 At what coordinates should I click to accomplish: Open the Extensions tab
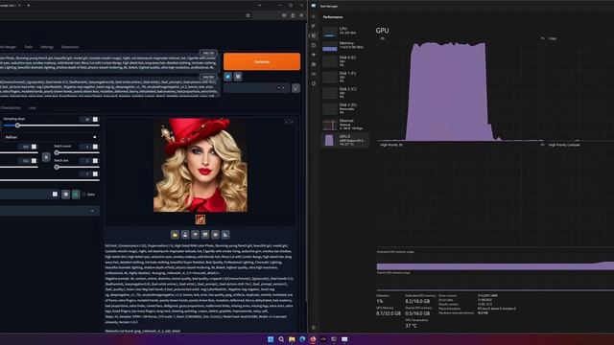(70, 47)
